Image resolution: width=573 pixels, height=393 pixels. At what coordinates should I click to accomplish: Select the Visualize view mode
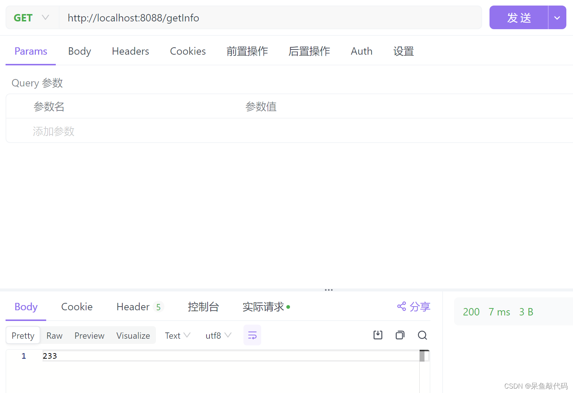tap(133, 335)
